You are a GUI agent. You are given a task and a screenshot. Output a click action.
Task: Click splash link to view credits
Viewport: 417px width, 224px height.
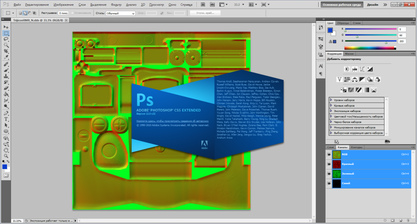click(x=172, y=121)
